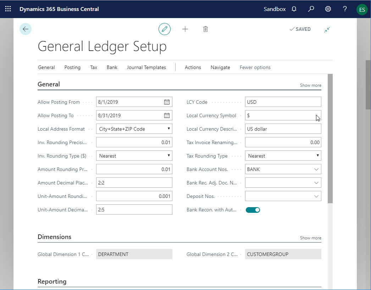This screenshot has height=290, width=371.
Task: Collapse the Reporting section header
Action: (52, 282)
